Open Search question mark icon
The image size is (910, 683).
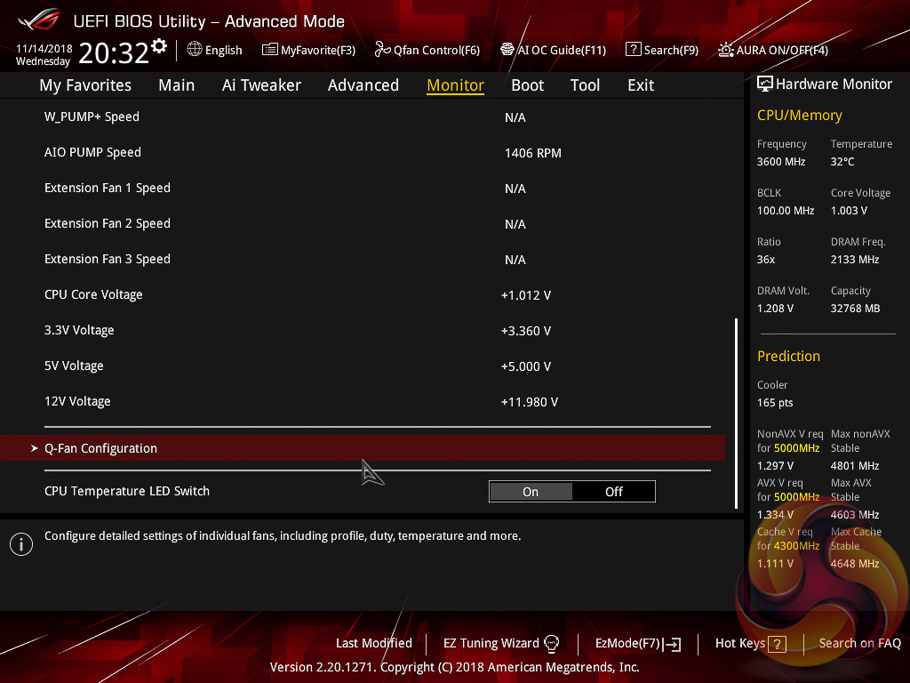[633, 50]
